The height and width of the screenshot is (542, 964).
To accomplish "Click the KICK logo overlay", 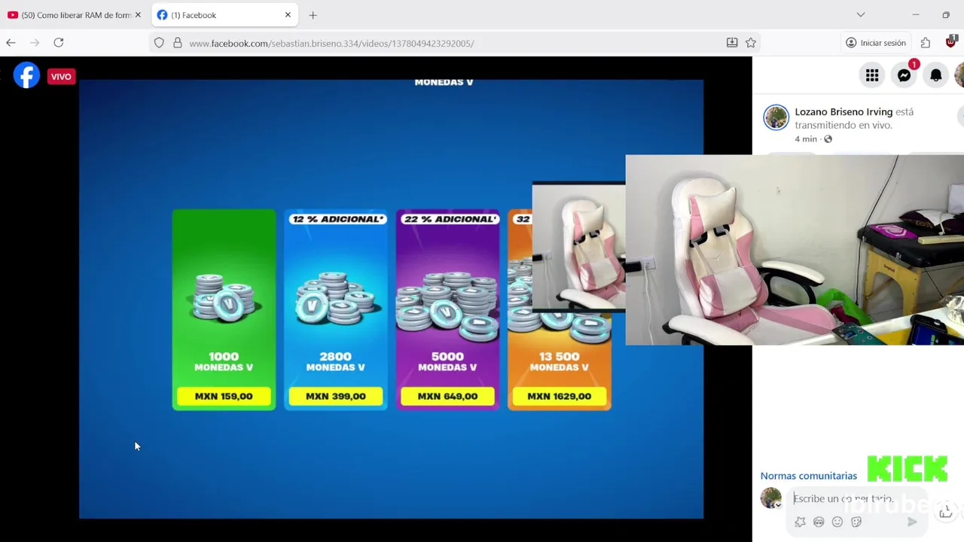I will 907,468.
